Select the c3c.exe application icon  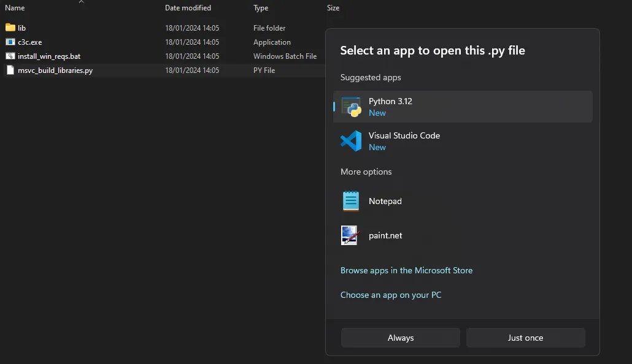10,42
